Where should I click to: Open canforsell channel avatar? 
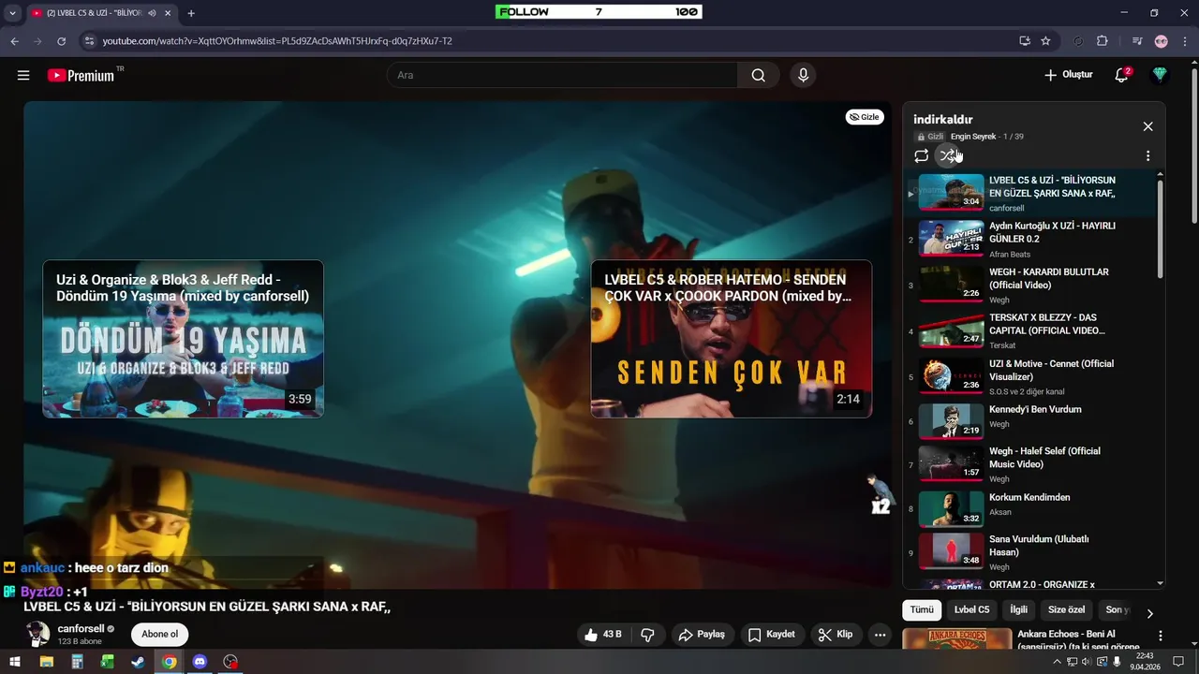click(38, 635)
